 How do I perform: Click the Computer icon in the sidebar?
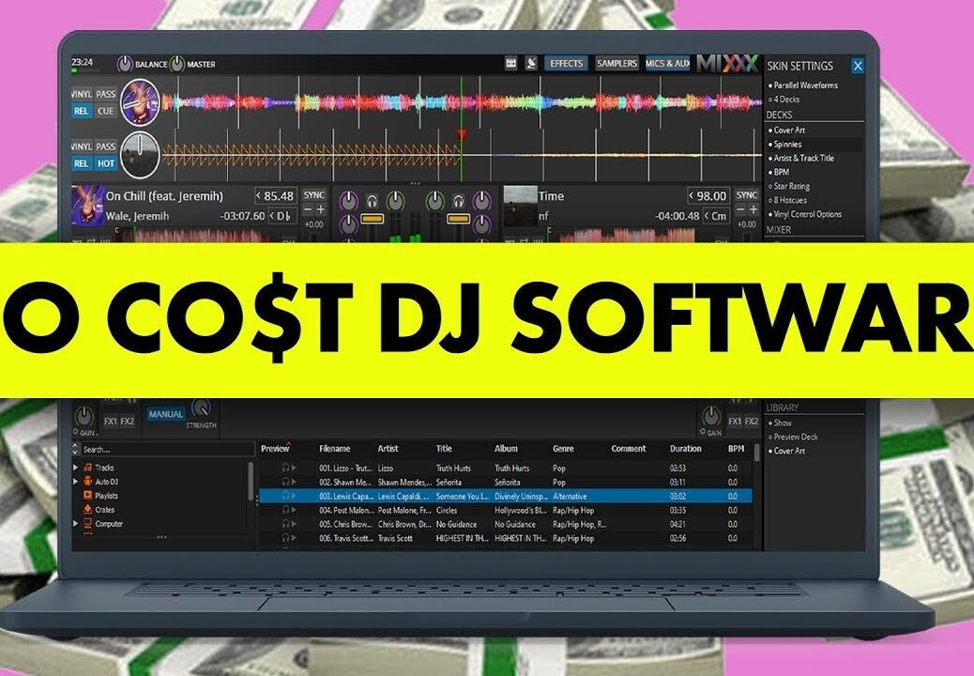click(88, 524)
